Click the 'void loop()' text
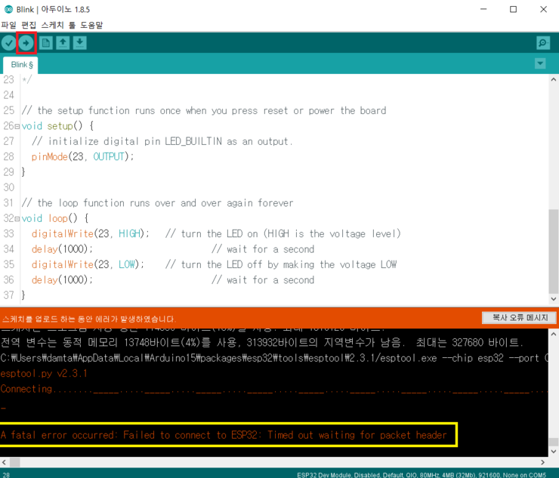This screenshot has width=559, height=478. tap(49, 218)
